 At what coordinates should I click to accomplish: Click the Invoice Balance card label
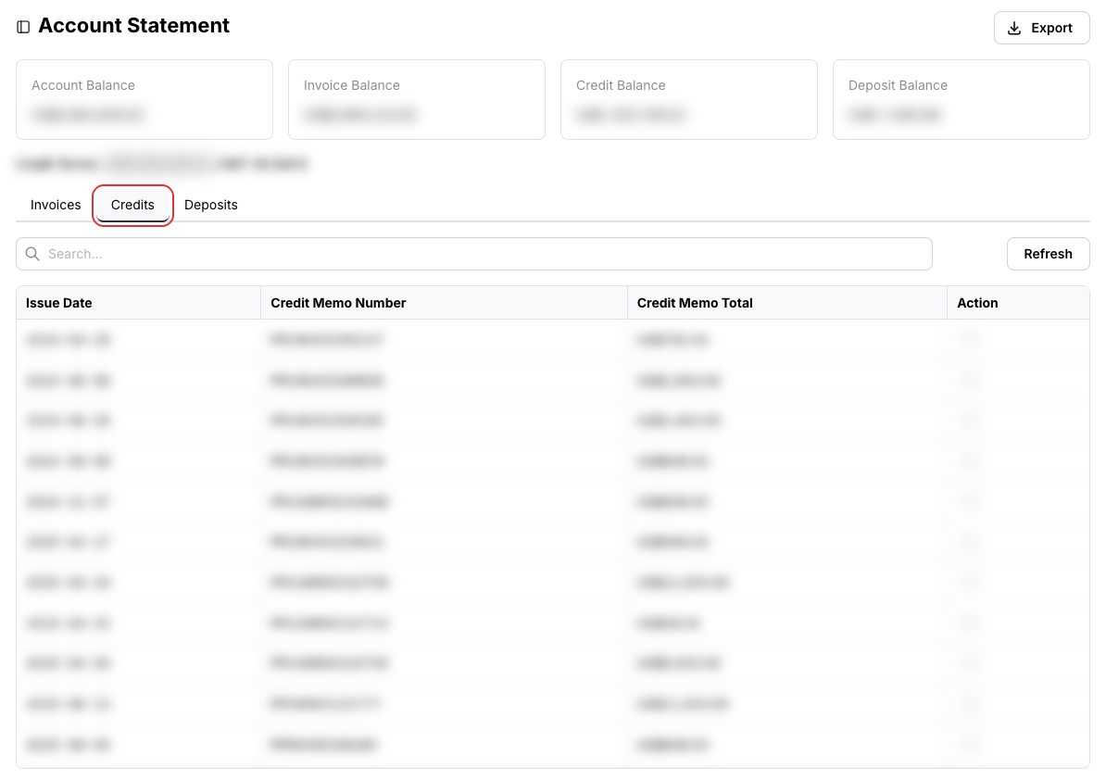[x=352, y=85]
